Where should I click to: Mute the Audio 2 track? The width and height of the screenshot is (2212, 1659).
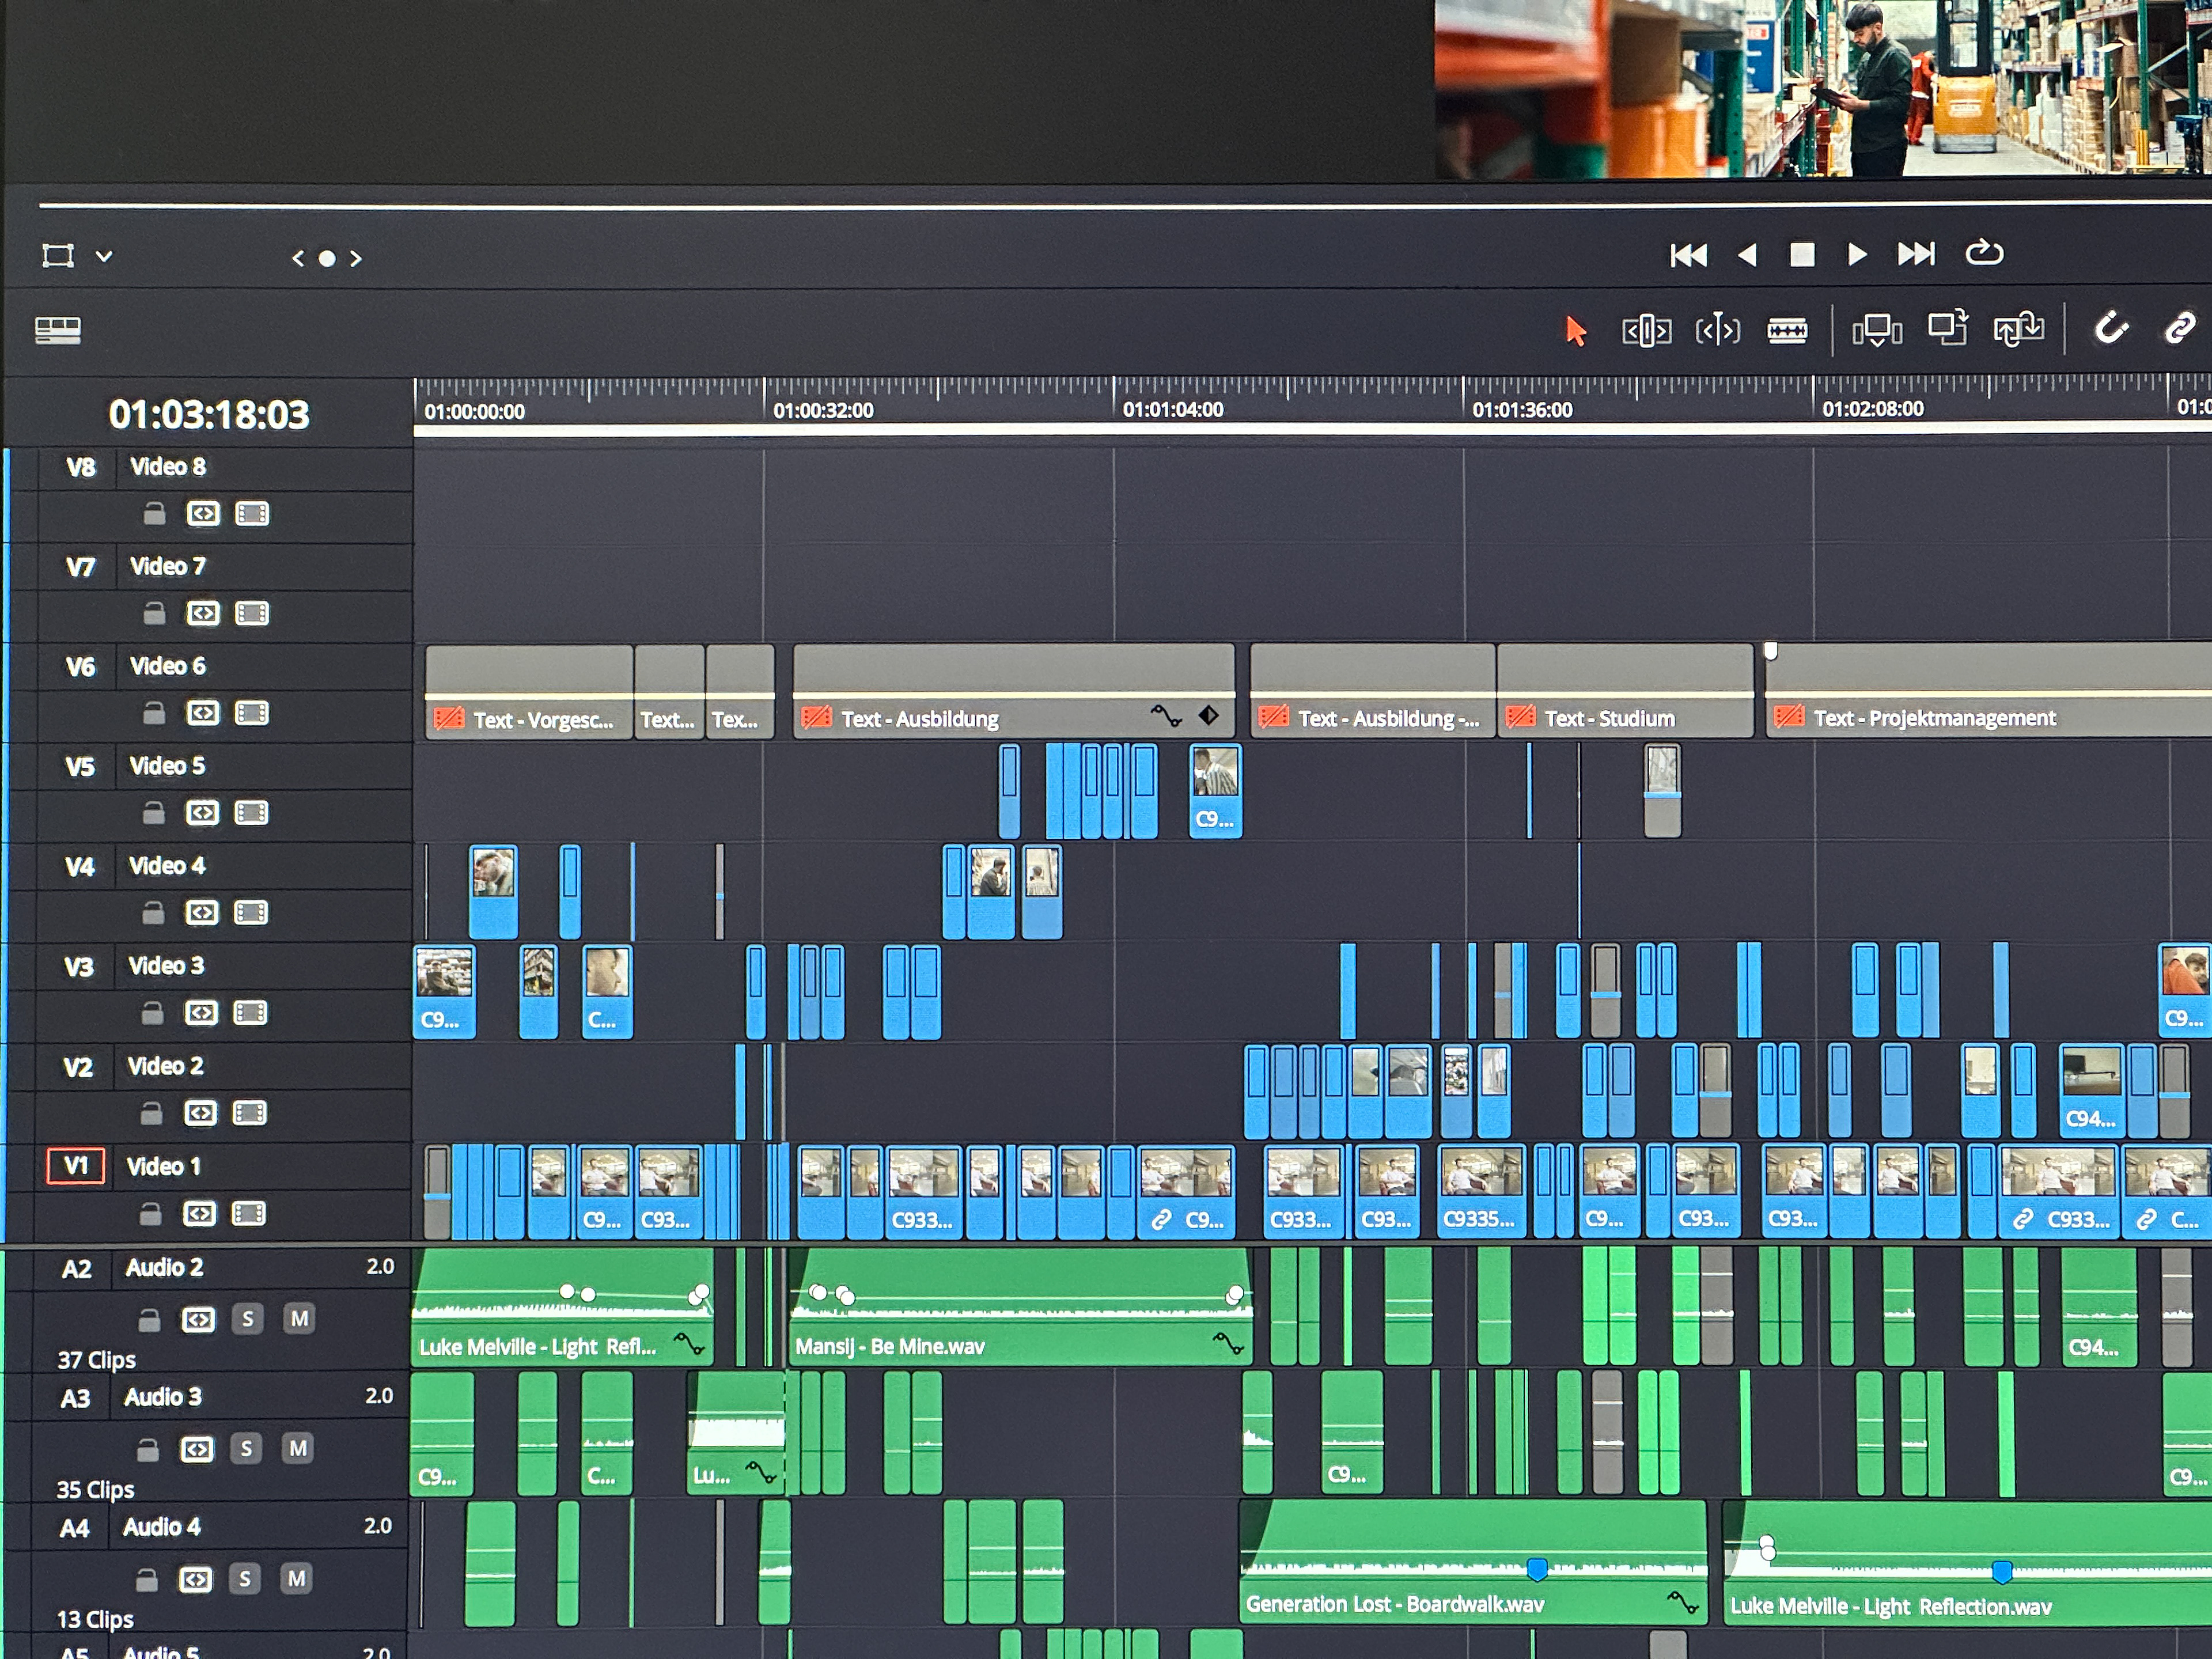(299, 1319)
